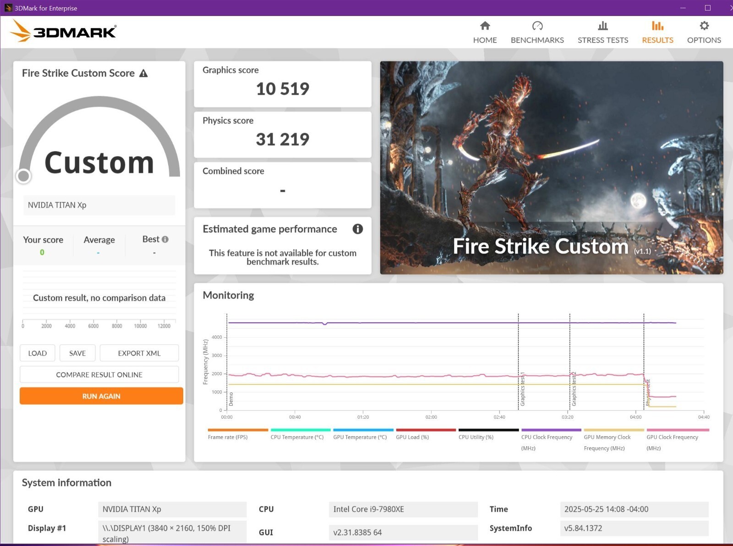
Task: Click the score gauge handle knob
Action: coord(23,176)
